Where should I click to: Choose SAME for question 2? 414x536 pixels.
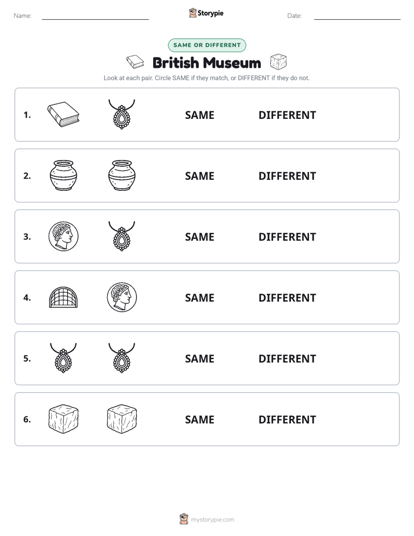pyautogui.click(x=199, y=176)
